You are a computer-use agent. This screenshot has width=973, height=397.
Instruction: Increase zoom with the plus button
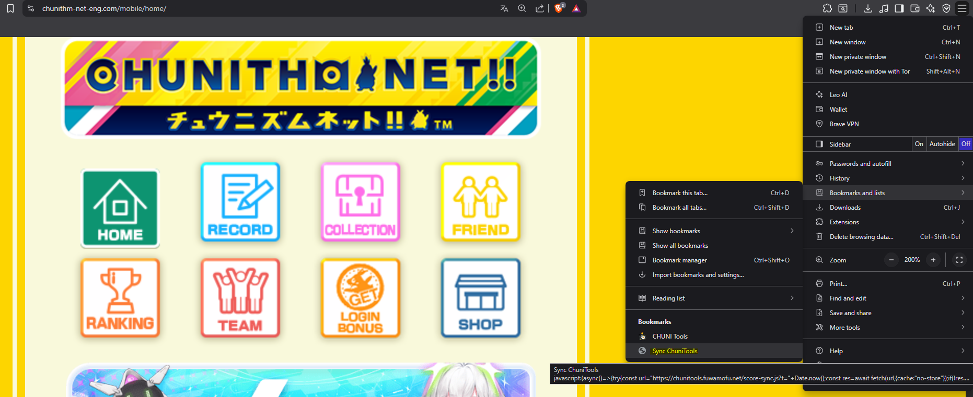[x=933, y=260]
